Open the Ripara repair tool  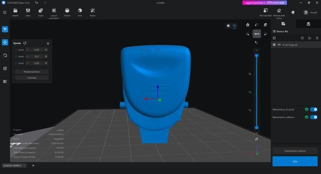click(x=93, y=12)
